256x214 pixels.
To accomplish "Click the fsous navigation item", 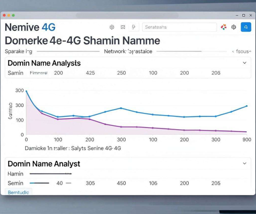I will (241, 51).
